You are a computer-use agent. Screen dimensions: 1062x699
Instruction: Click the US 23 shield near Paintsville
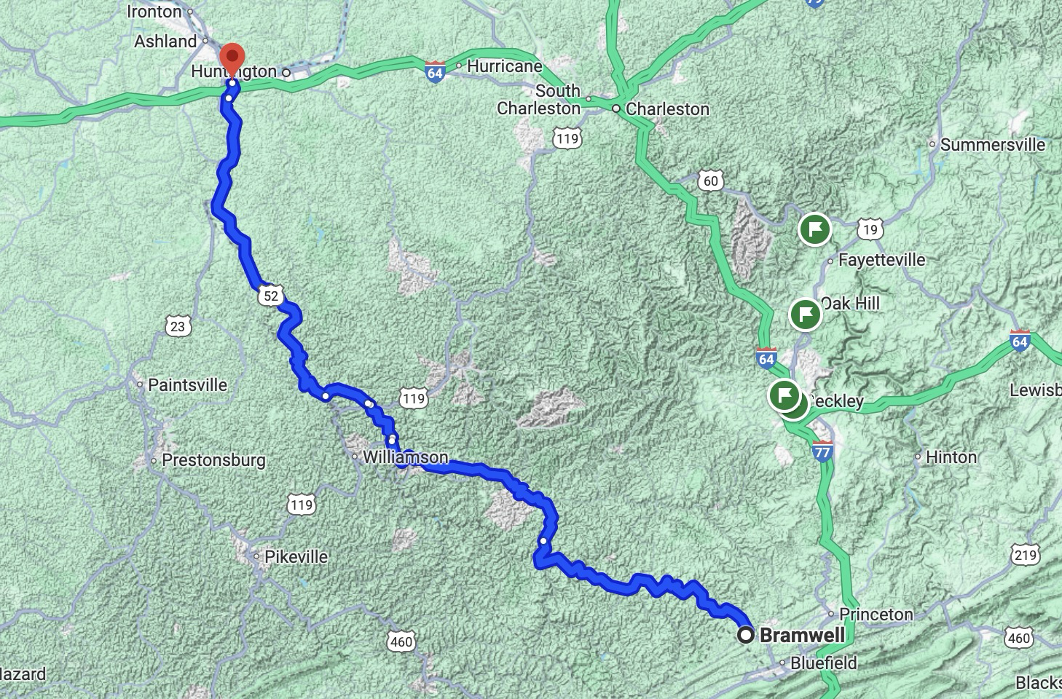click(178, 326)
